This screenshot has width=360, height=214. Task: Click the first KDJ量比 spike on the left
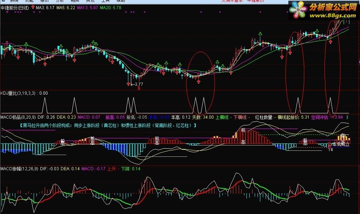45,105
